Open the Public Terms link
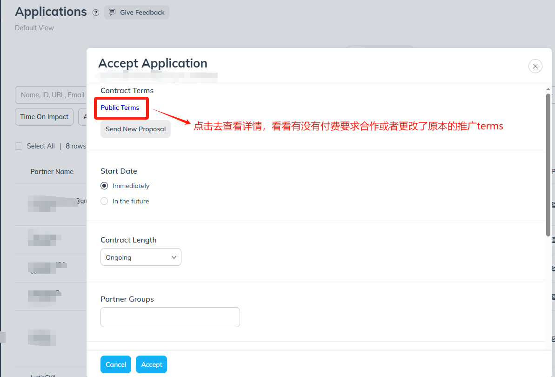This screenshot has height=377, width=555. pos(121,108)
